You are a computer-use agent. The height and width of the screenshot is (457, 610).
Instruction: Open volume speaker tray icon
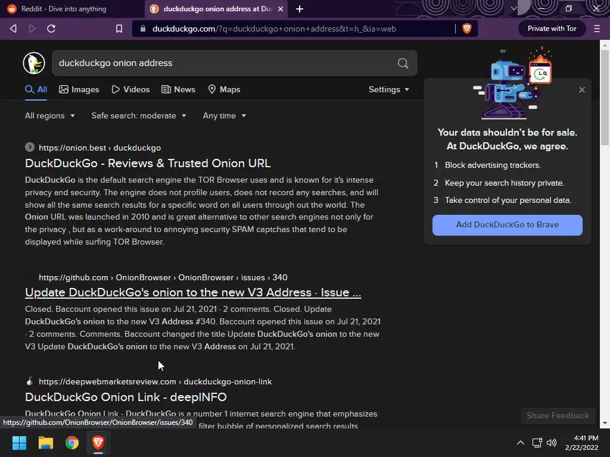click(552, 443)
